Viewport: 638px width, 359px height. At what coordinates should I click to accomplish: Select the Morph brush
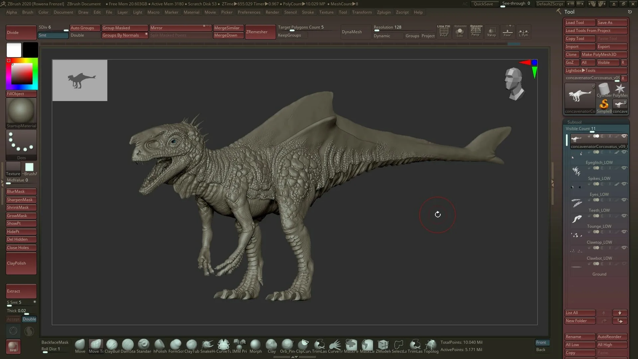pyautogui.click(x=255, y=344)
